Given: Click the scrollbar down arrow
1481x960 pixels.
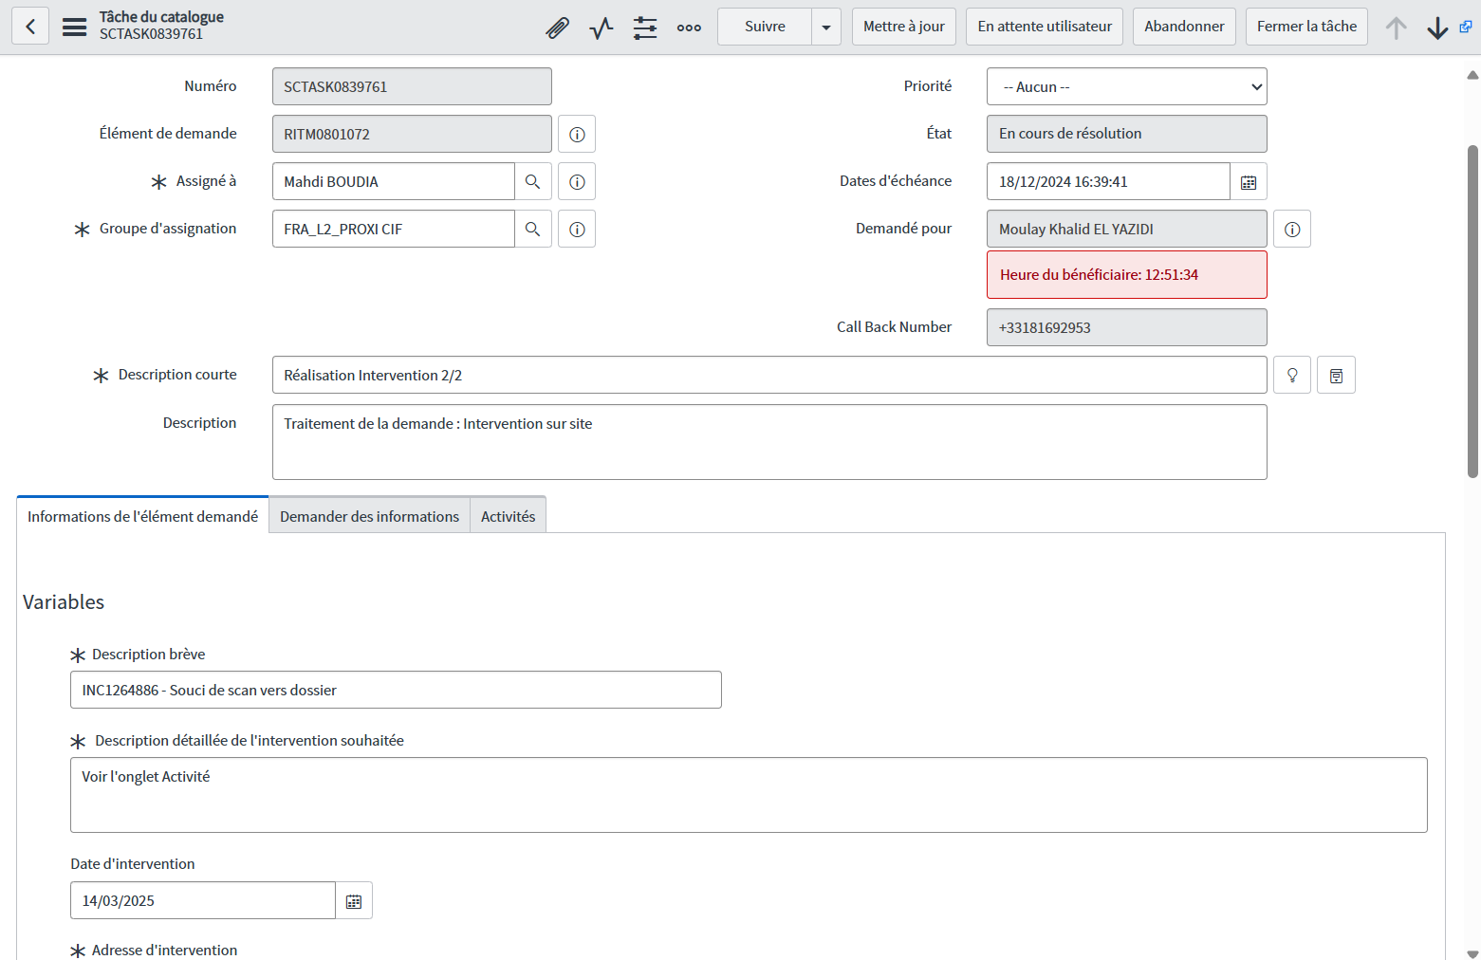Looking at the screenshot, I should pyautogui.click(x=1472, y=953).
